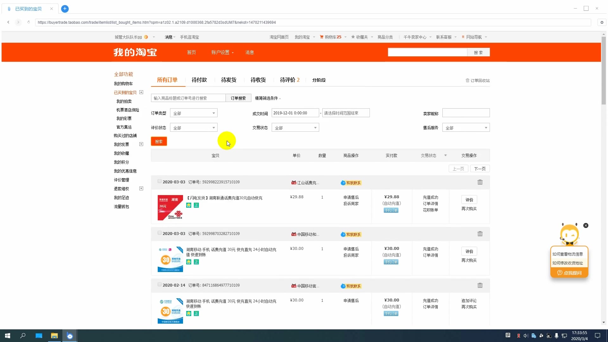Open File Explorer from taskbar

point(54,336)
